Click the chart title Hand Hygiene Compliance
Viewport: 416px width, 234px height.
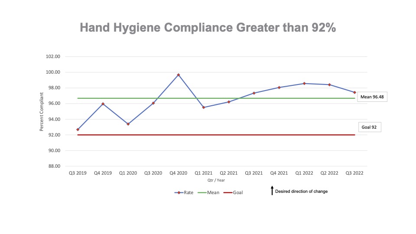[x=208, y=28]
